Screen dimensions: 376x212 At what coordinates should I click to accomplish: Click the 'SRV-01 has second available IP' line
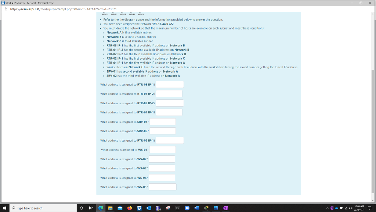[x=142, y=71]
